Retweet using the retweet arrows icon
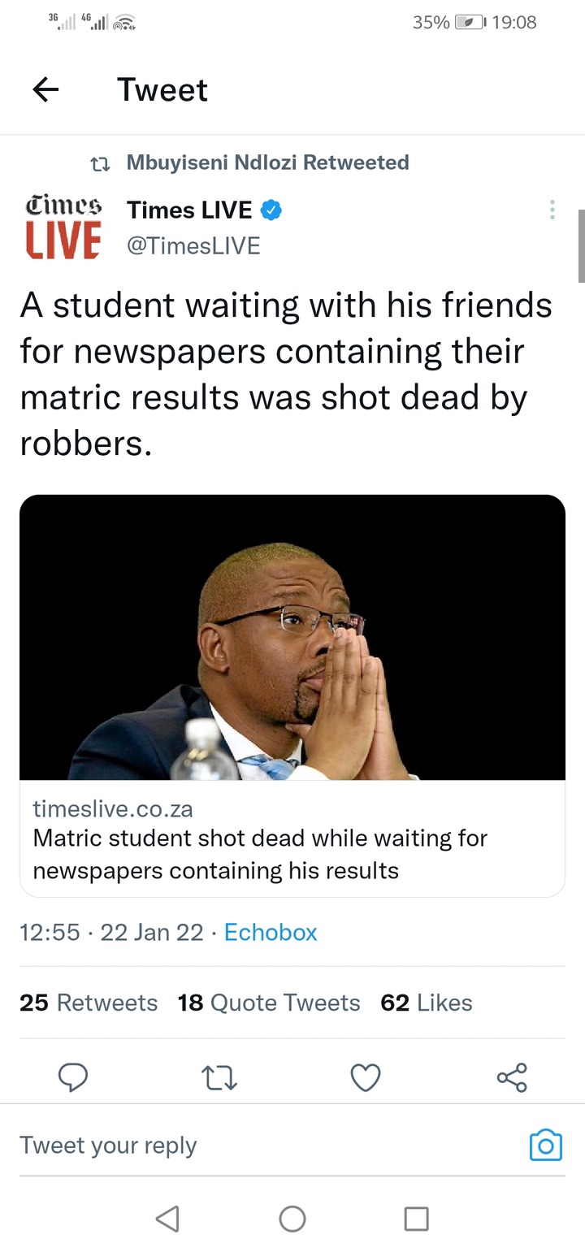 click(219, 1077)
